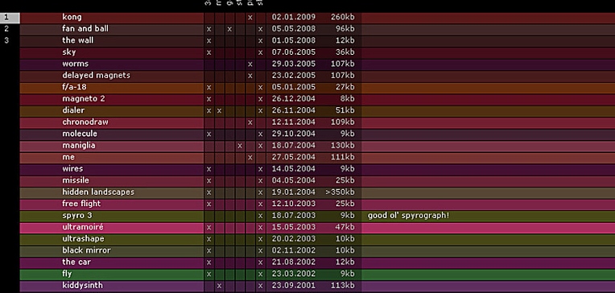
Task: Click the 02.01.2009 date cell
Action: (x=293, y=17)
